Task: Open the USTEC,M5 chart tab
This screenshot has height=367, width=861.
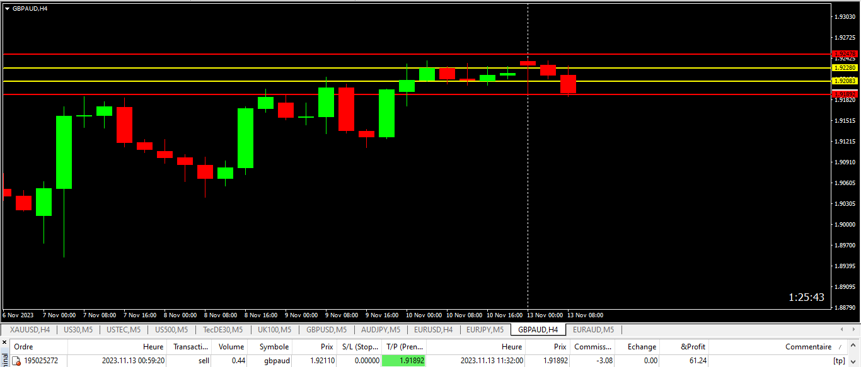Action: (x=124, y=329)
